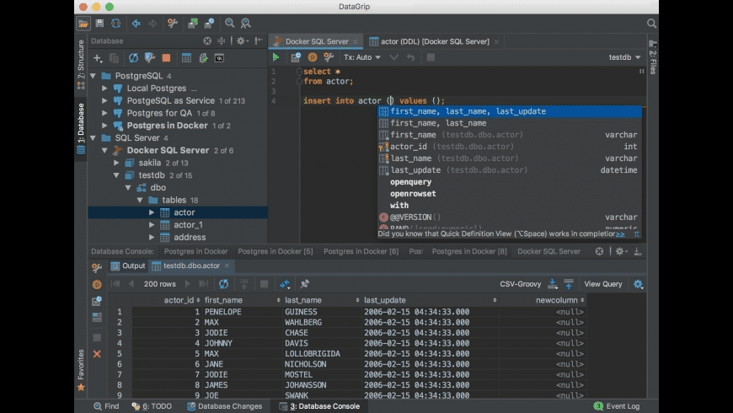The image size is (733, 413).
Task: Open the Event Log in status bar
Action: (x=622, y=406)
